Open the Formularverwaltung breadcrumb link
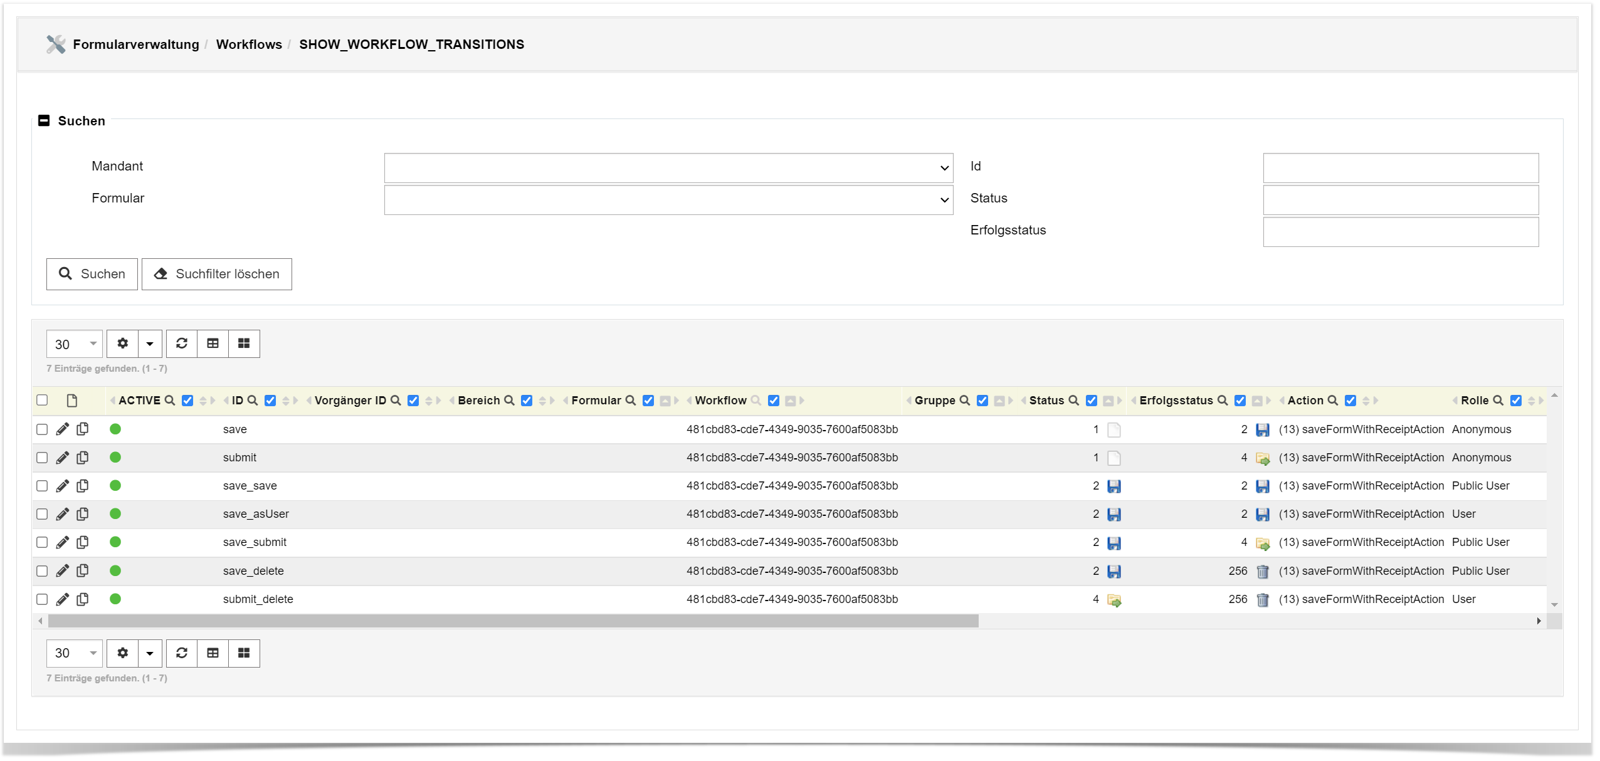1600x761 pixels. click(135, 45)
